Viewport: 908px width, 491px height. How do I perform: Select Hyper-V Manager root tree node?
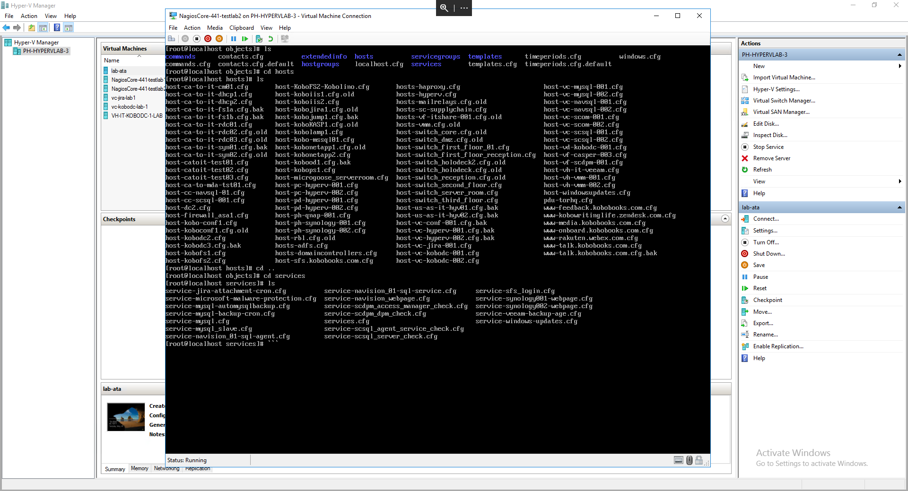coord(36,43)
